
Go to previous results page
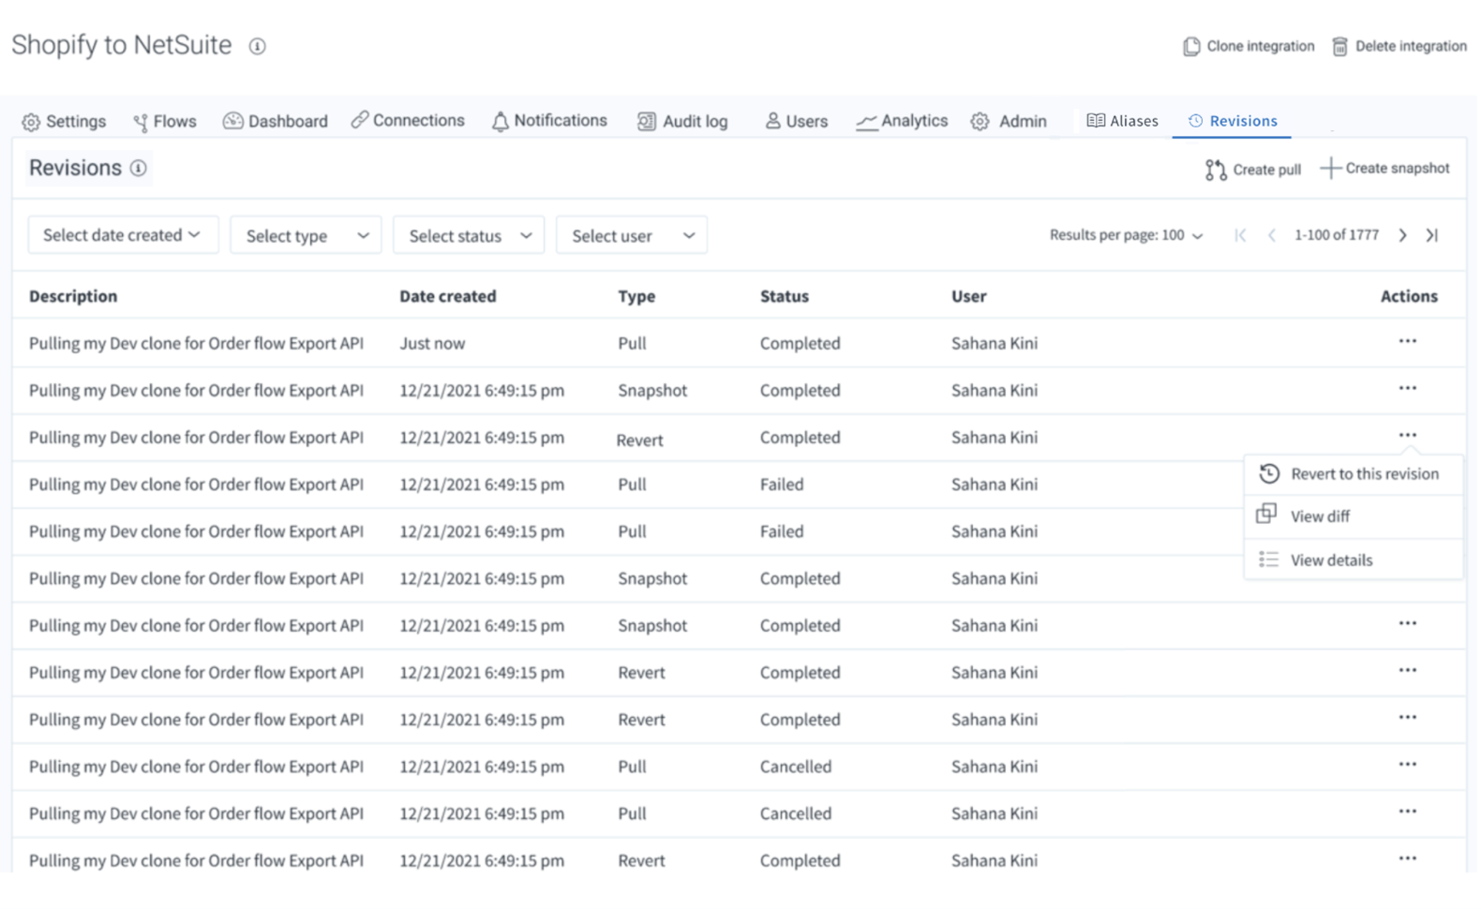[x=1272, y=235]
